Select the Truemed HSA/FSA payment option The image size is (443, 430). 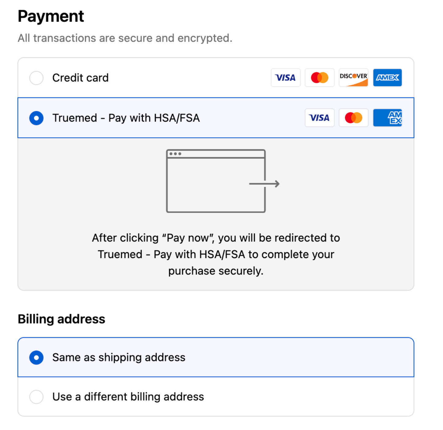coord(36,118)
